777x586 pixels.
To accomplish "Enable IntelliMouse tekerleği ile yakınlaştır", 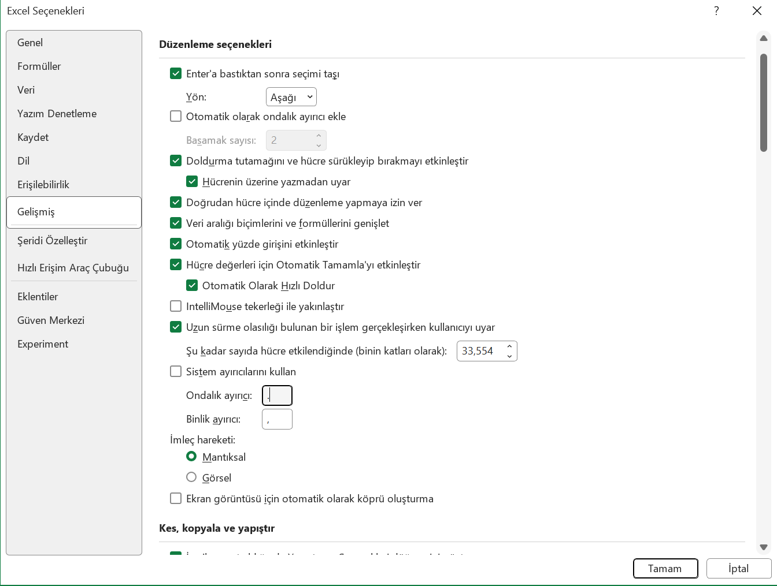I will (176, 306).
